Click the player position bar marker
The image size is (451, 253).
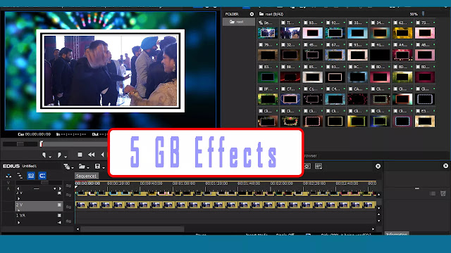[x=42, y=144]
